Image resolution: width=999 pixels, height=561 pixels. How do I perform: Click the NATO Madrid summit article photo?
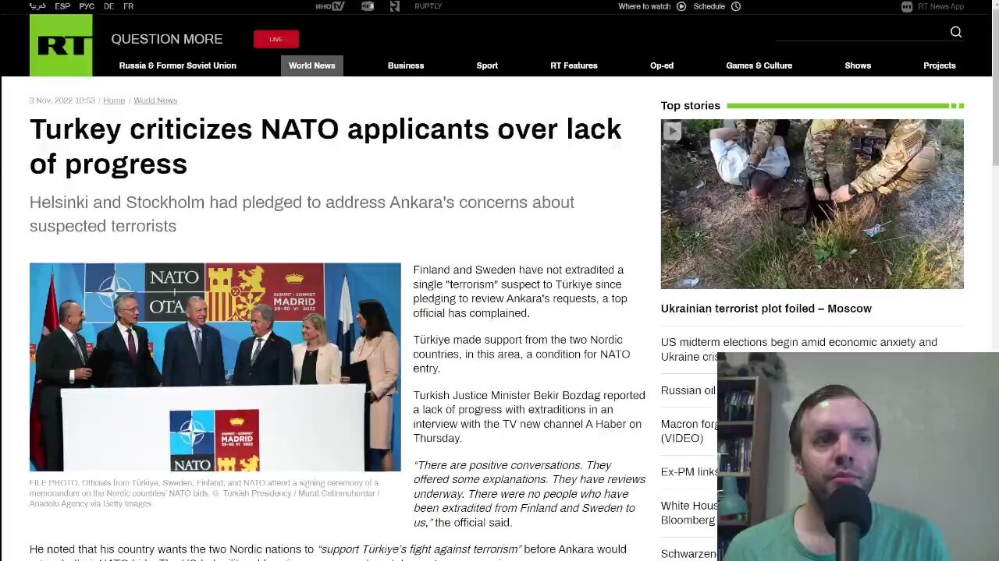pyautogui.click(x=215, y=367)
